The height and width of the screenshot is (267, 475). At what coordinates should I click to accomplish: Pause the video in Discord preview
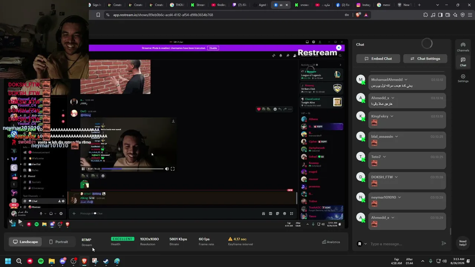[x=83, y=169]
